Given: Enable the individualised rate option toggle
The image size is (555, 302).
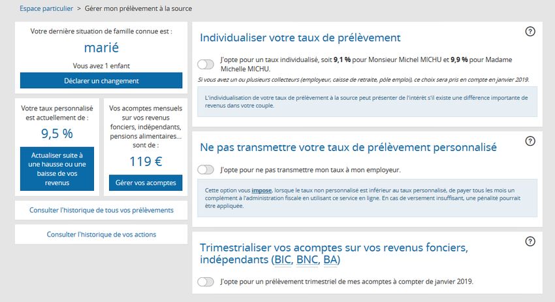Looking at the screenshot, I should pyautogui.click(x=206, y=64).
